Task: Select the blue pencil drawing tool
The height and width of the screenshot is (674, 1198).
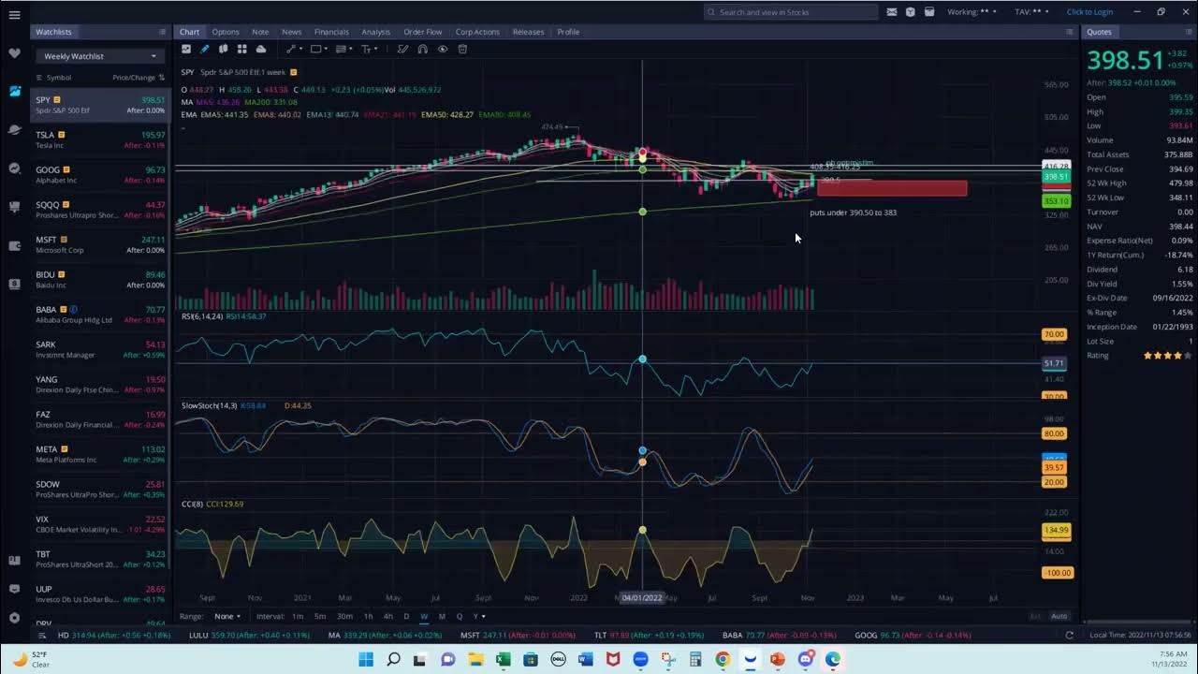Action: (x=205, y=49)
